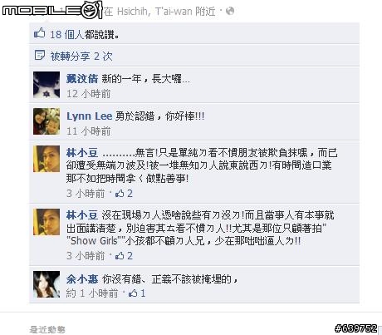This screenshot has height=335, width=382.
Task: Click the globe privacy icon near Hsichih location
Action: 230,12
